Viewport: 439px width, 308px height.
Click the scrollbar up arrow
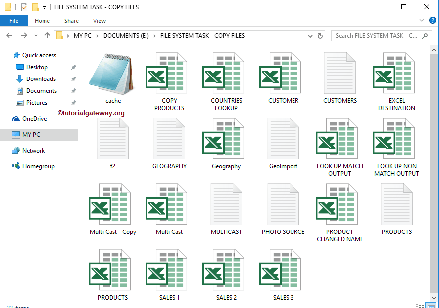434,50
